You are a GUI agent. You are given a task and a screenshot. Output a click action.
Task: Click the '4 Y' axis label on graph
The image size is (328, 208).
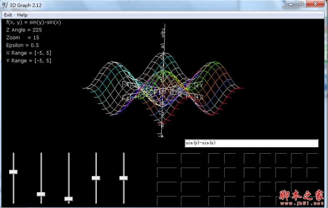(199, 85)
